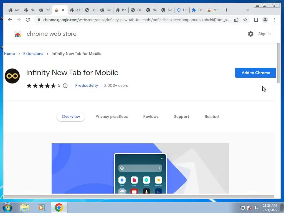The height and width of the screenshot is (213, 284).
Task: Switch to the 'me' tab
Action: pyautogui.click(x=14, y=10)
